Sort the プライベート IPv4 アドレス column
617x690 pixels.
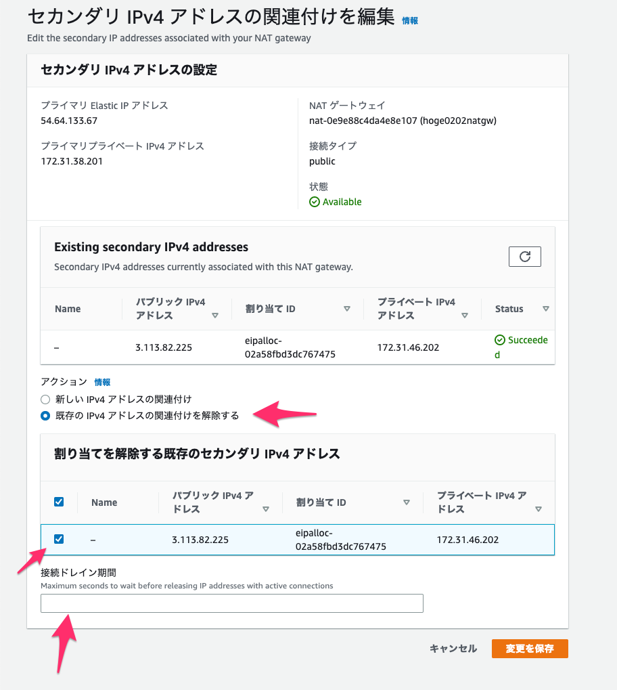pyautogui.click(x=465, y=316)
